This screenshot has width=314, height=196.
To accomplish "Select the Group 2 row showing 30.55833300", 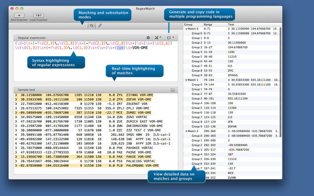I will tap(231, 94).
